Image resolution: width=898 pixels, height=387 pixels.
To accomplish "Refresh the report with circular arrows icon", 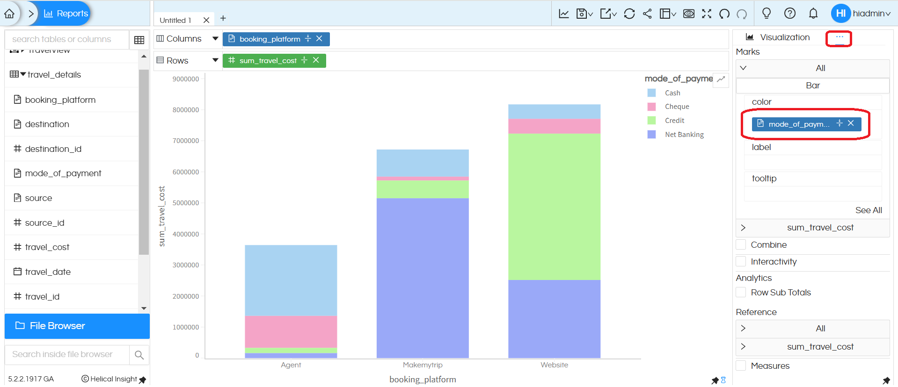I will pyautogui.click(x=629, y=14).
